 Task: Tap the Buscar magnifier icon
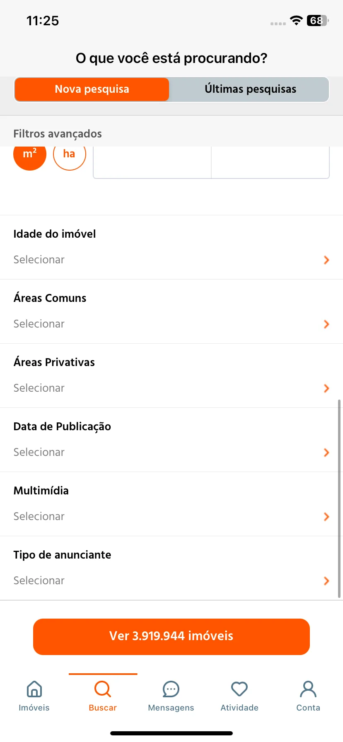point(103,689)
